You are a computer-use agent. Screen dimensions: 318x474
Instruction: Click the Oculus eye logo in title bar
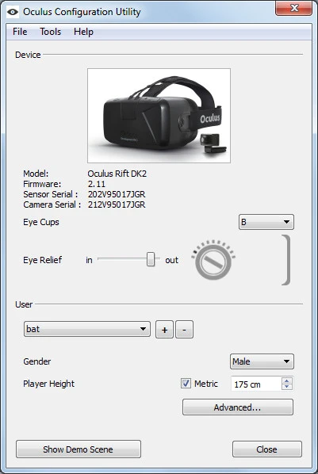click(x=13, y=12)
